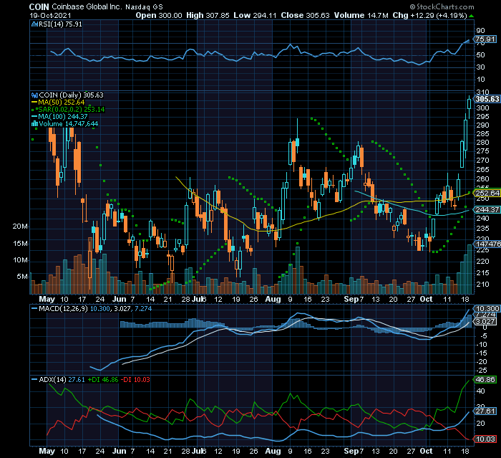
Task: Click the -DI 10.03 legend value
Action: [135, 380]
